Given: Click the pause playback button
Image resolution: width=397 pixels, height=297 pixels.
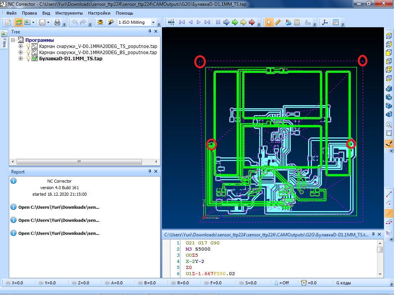Looking at the screenshot, I should 218,22.
